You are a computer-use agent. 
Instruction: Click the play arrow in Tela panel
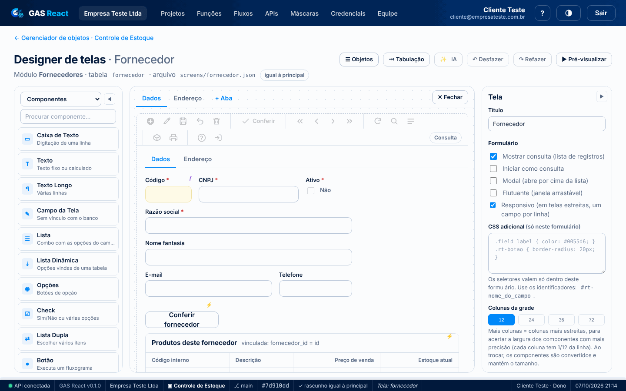tap(601, 96)
